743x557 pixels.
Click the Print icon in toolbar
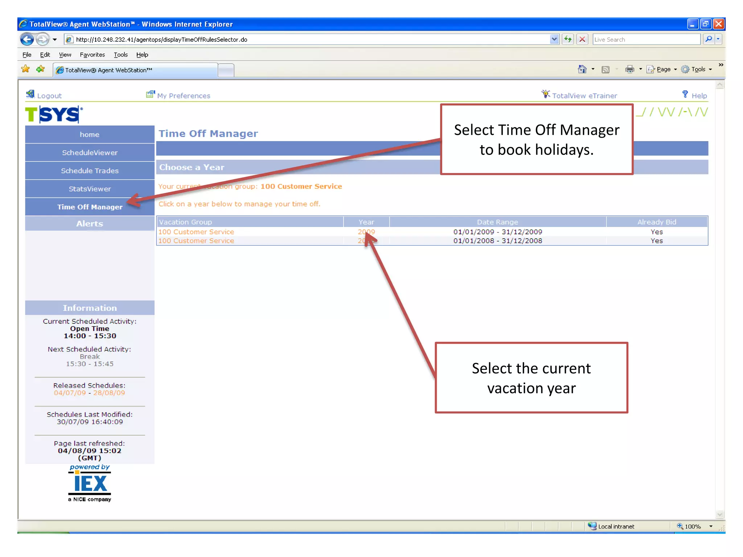(629, 69)
